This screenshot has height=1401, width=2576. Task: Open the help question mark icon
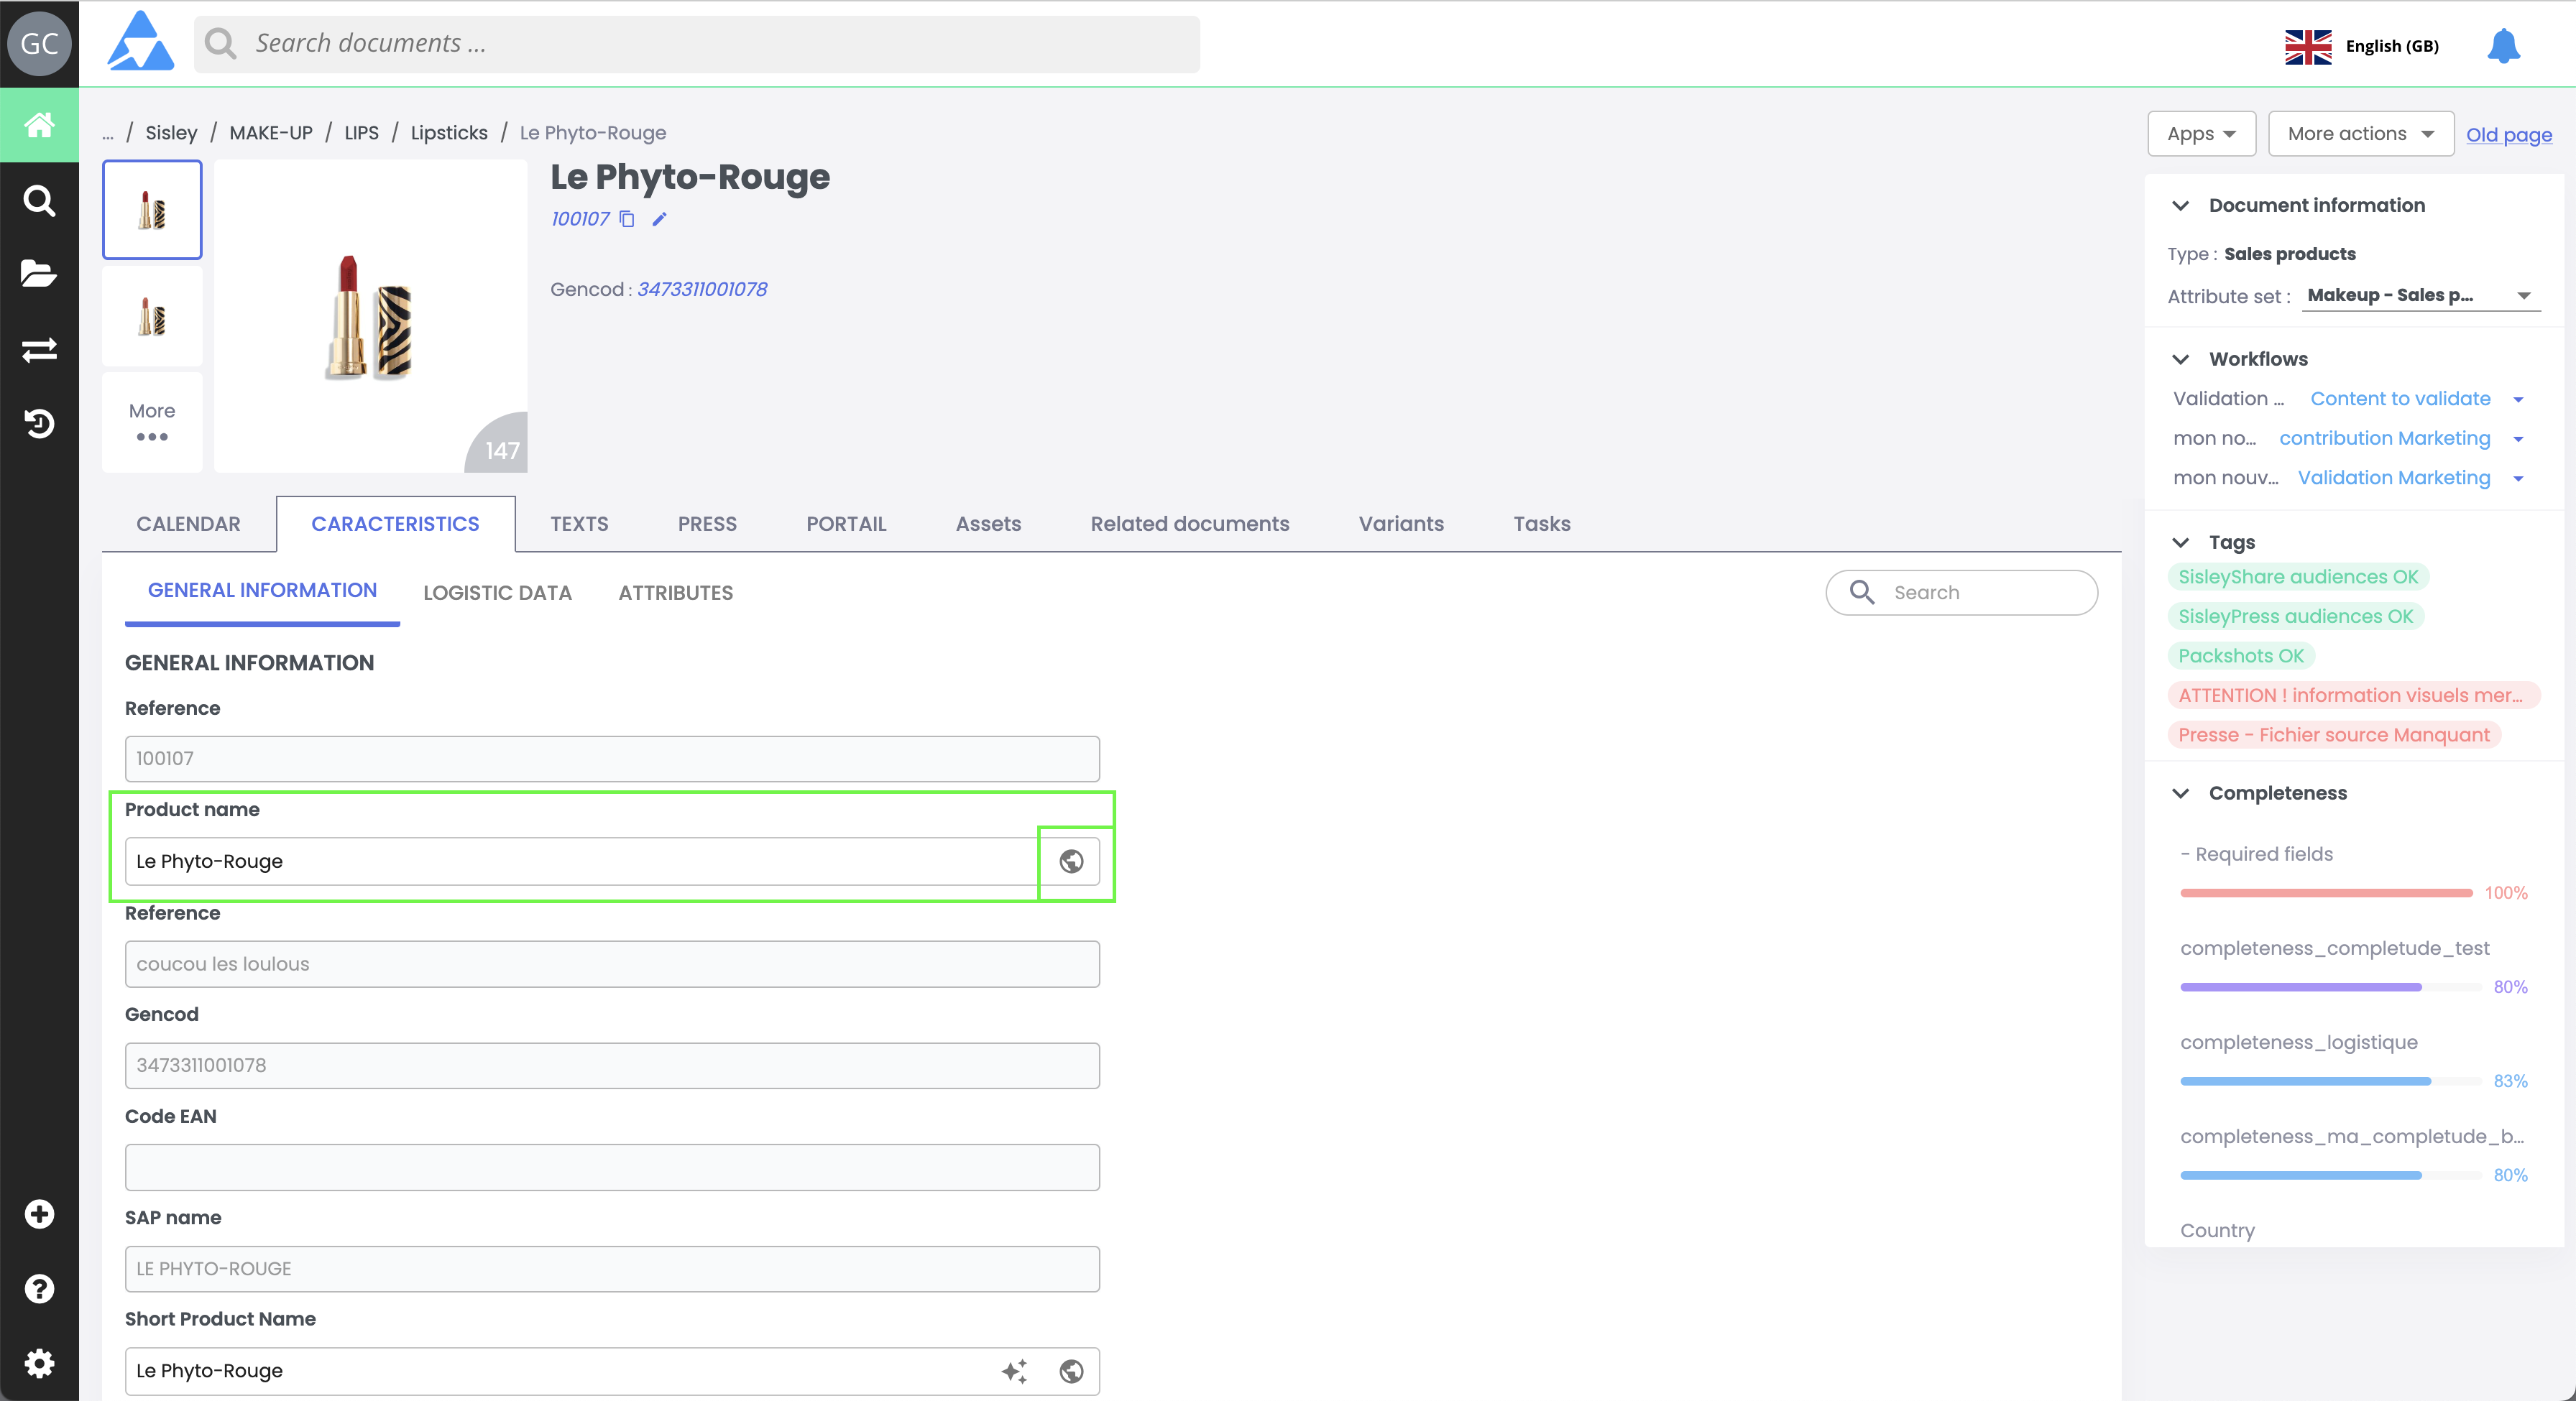pos(39,1288)
